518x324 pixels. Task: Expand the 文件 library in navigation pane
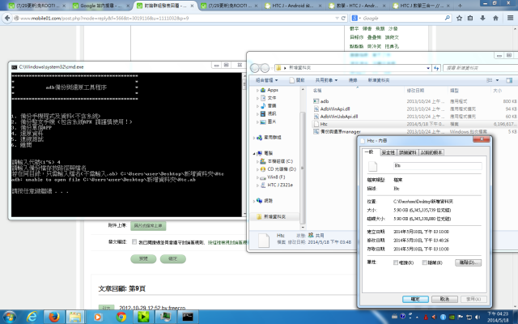(257, 98)
